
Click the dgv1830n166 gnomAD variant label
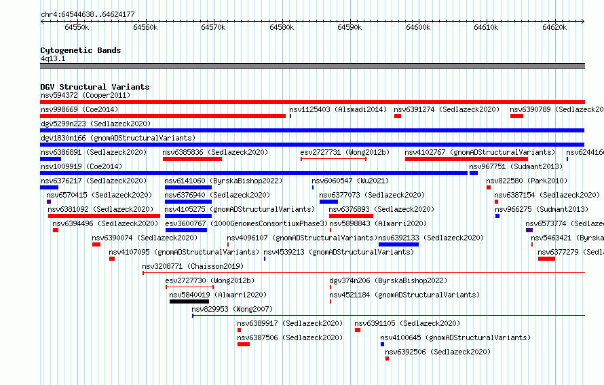pyautogui.click(x=118, y=138)
